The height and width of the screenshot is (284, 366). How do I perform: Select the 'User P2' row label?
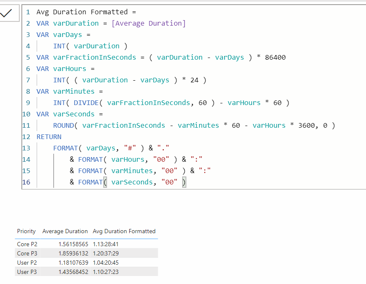27,263
